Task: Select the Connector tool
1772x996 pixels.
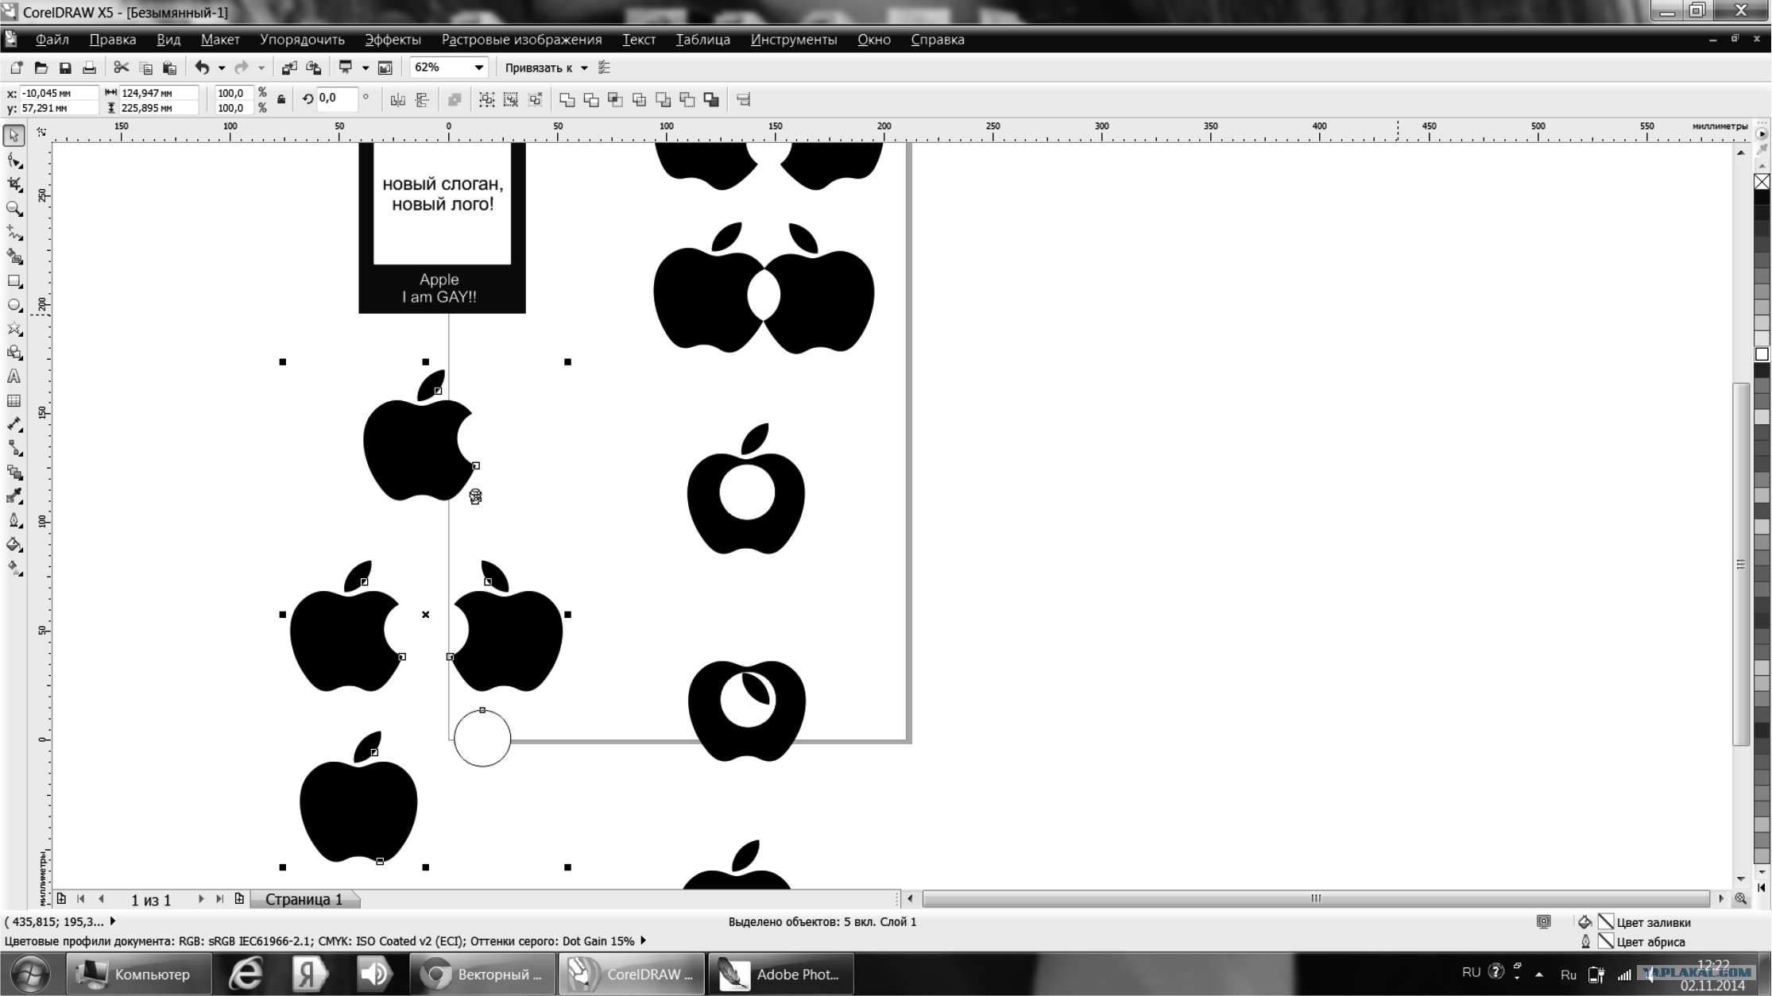Action: pyautogui.click(x=14, y=449)
